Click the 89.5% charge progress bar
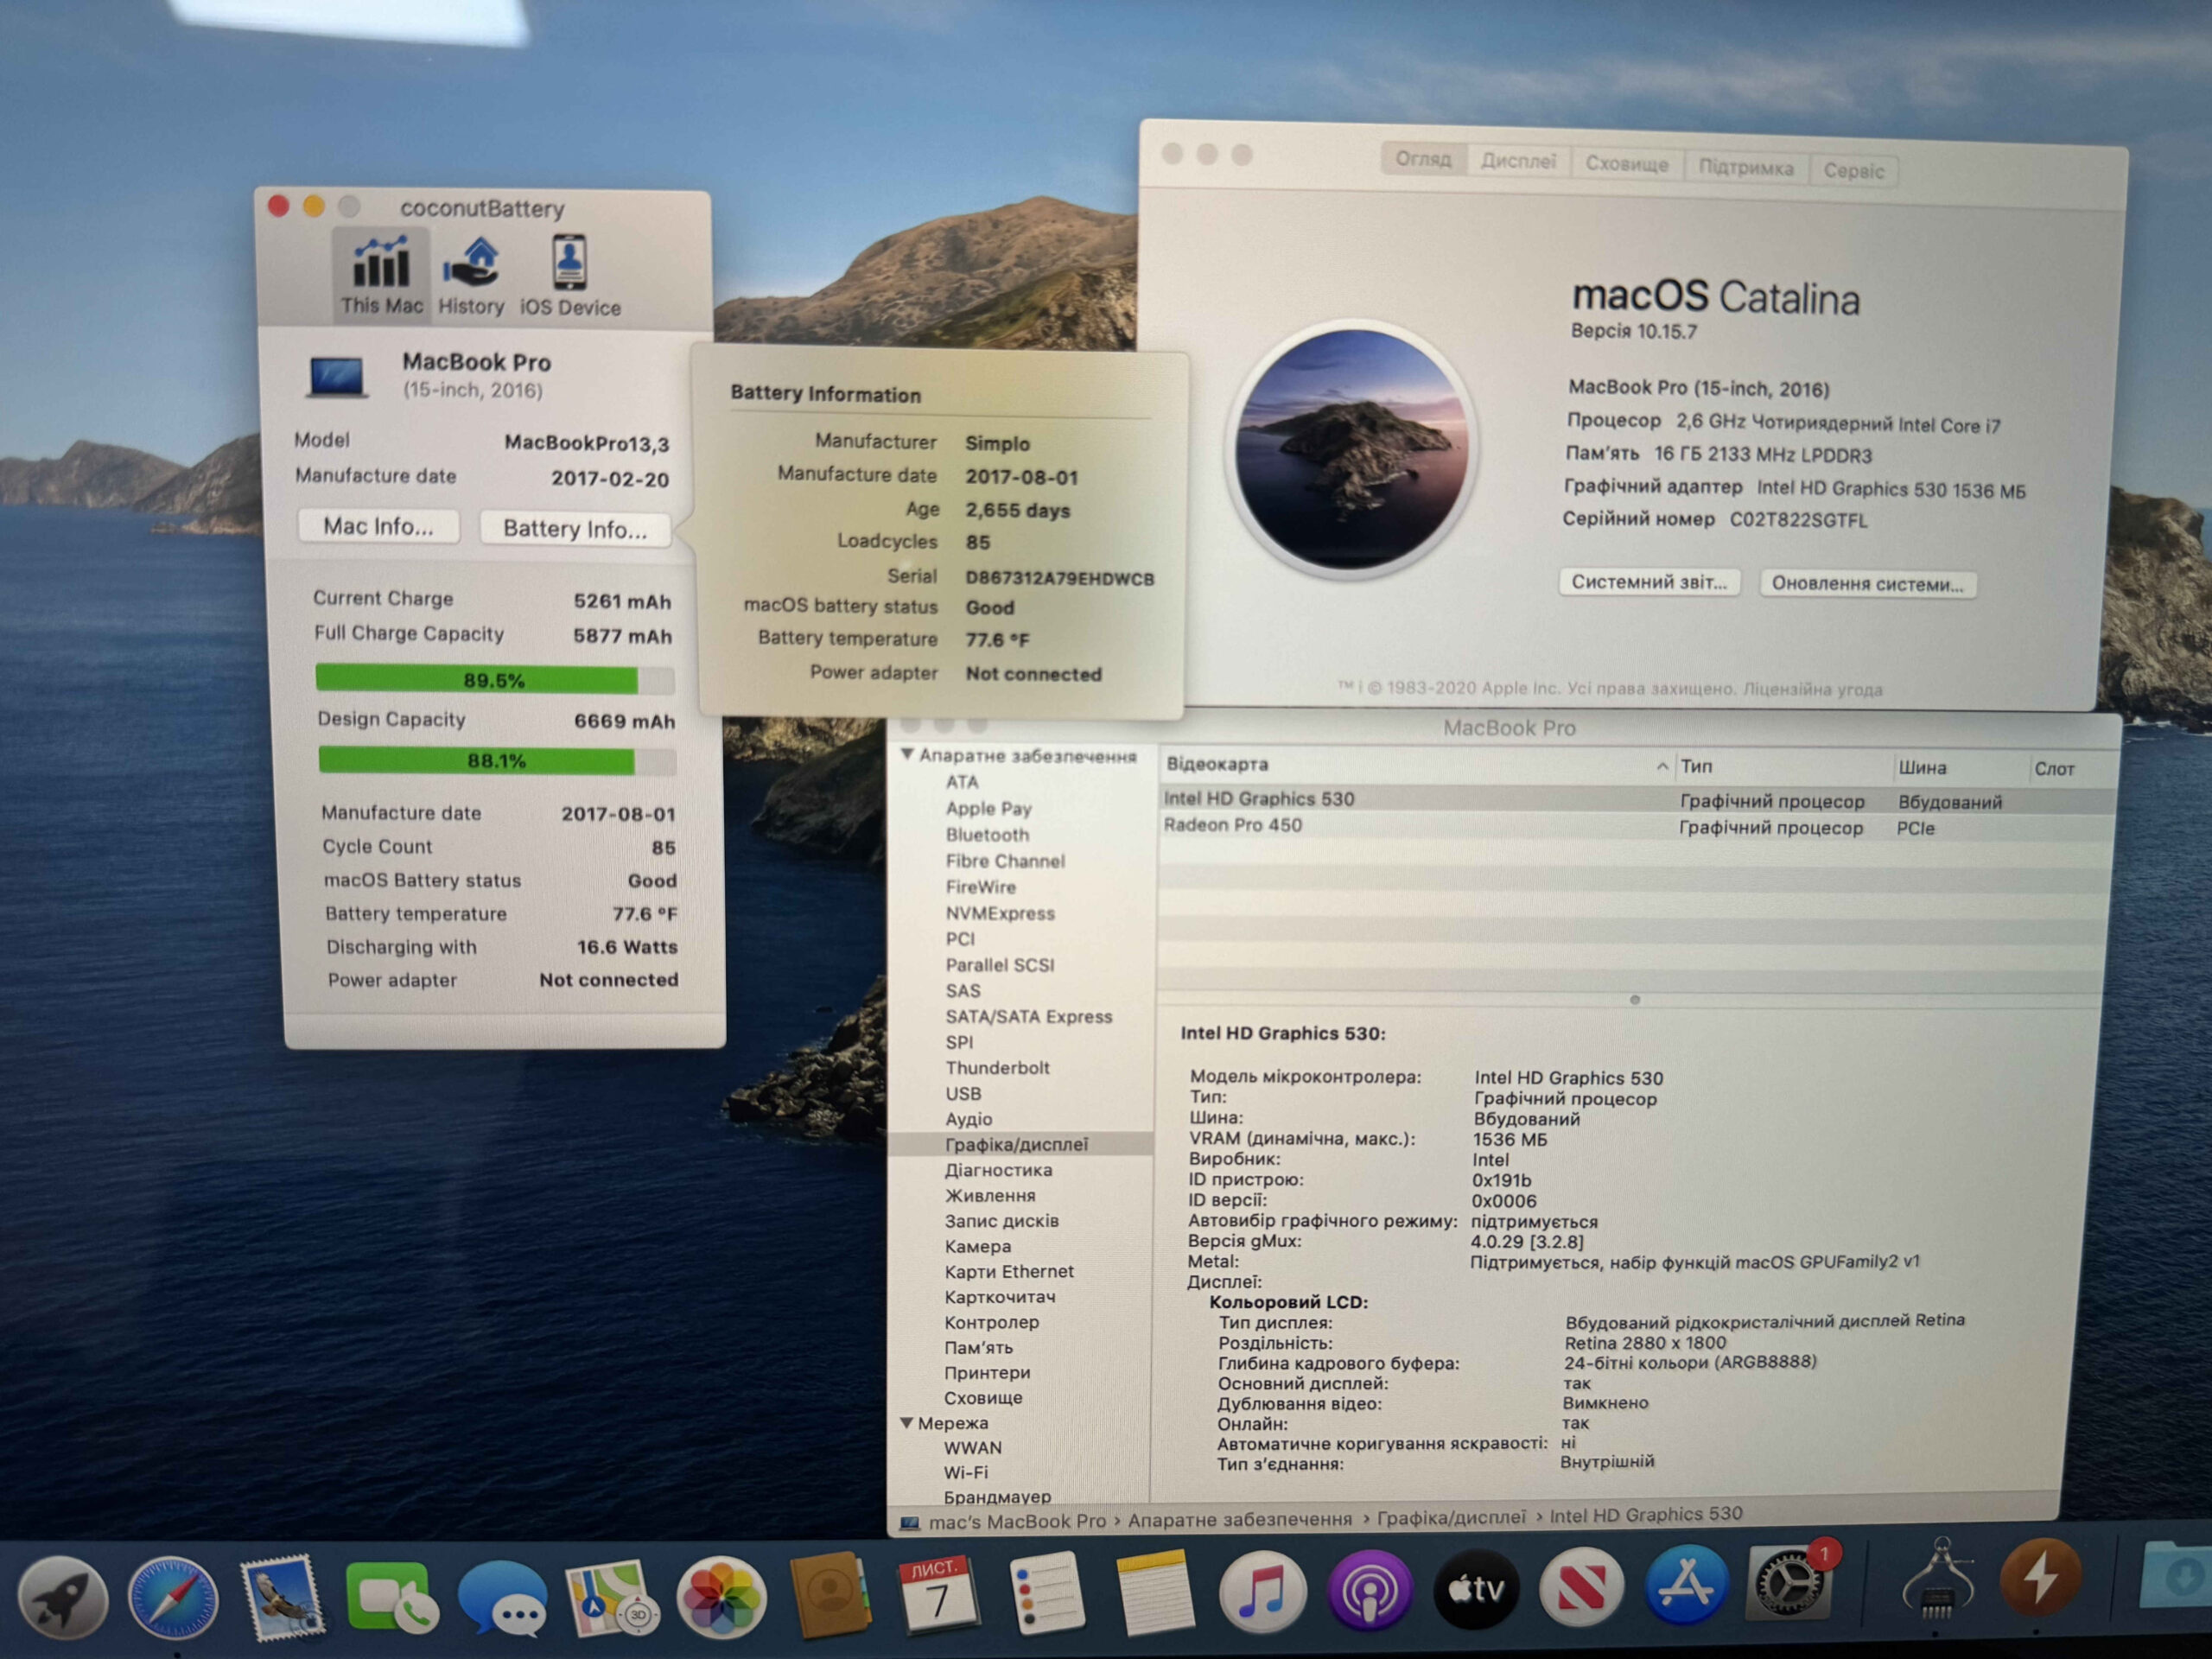 coord(495,680)
